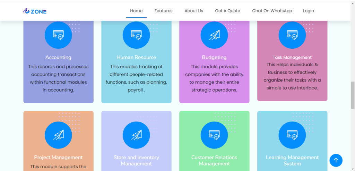Click the eZone logo
355x171 pixels.
pyautogui.click(x=35, y=11)
